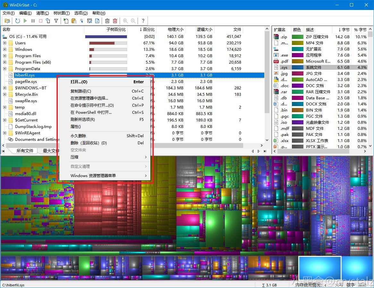This screenshot has height=288, width=374.
Task: Open the 压缩 submenu in context menu
Action: pos(105,157)
